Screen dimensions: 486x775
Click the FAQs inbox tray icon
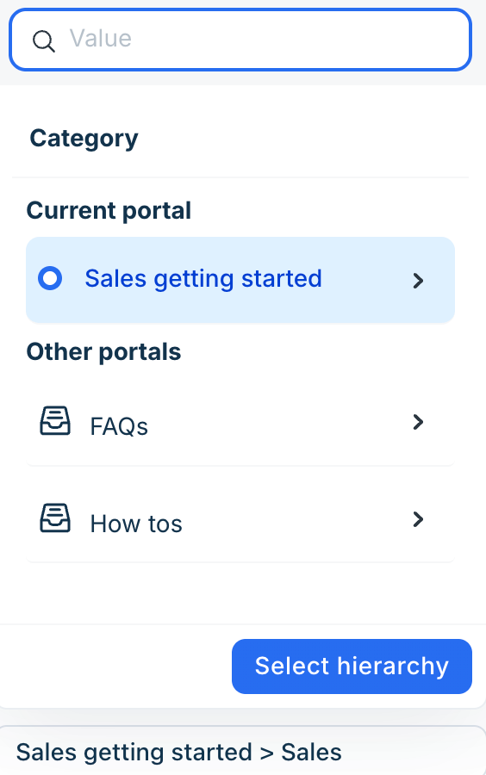pyautogui.click(x=55, y=420)
